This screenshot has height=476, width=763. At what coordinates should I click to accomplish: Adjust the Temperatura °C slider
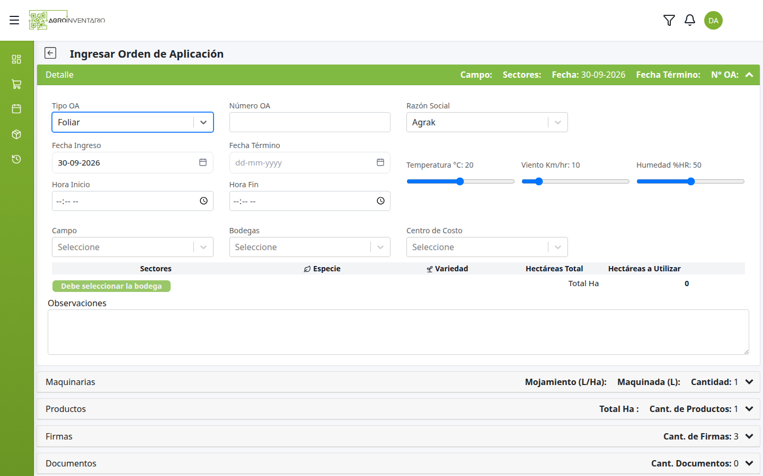[x=460, y=181]
